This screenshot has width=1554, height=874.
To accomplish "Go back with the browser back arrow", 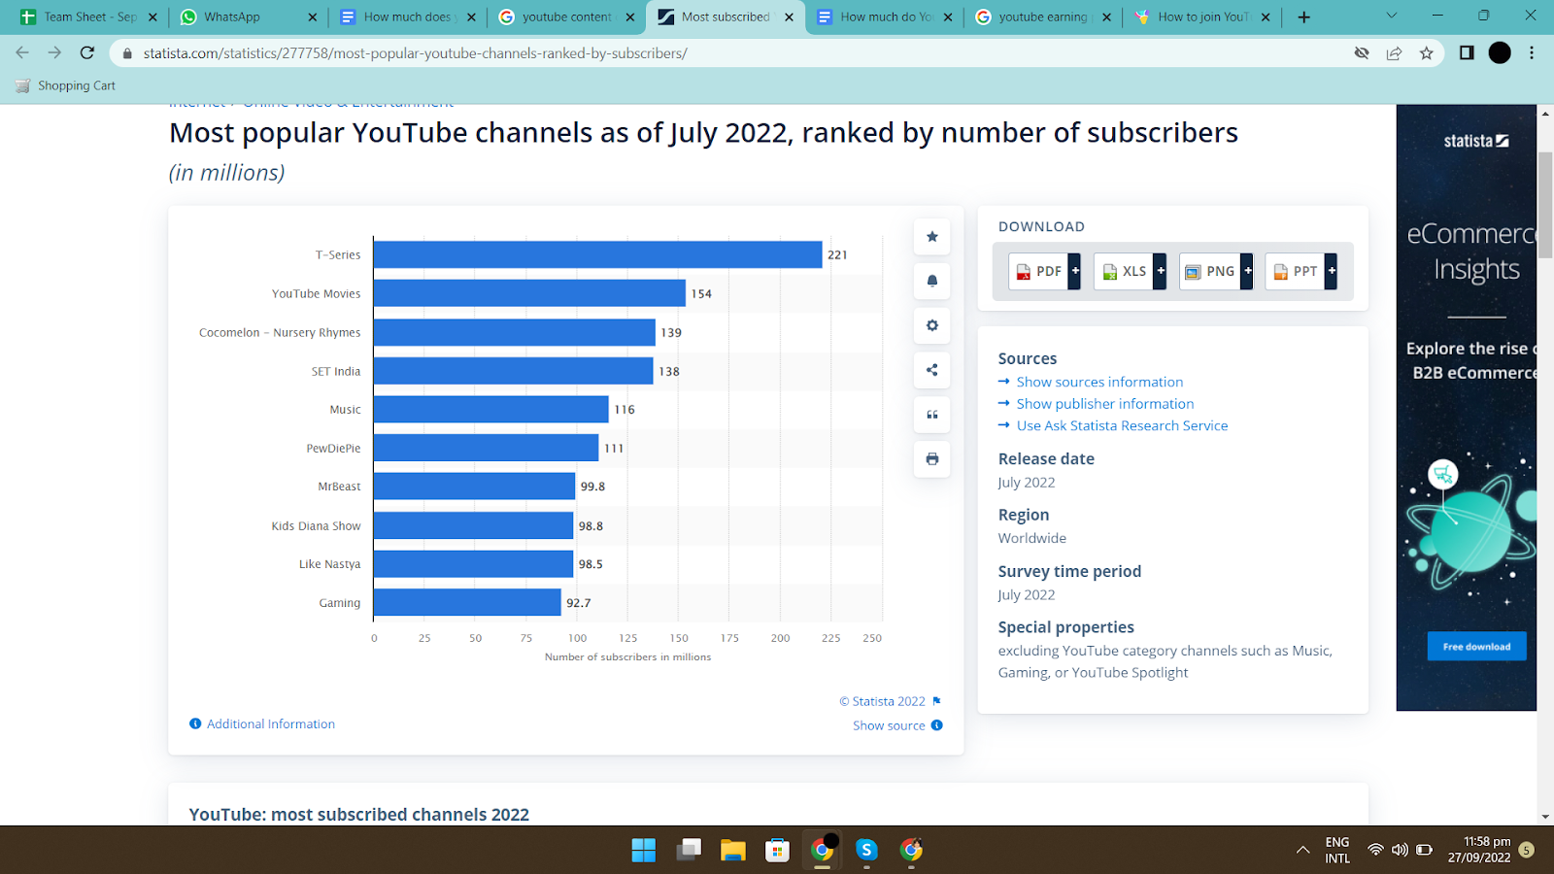I will (22, 53).
